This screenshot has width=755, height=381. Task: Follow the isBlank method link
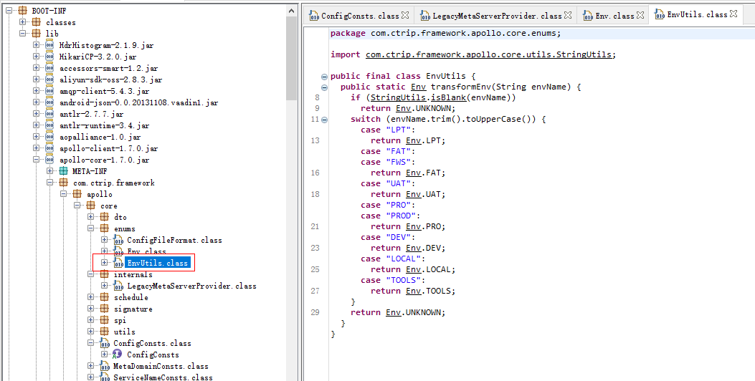pos(448,97)
